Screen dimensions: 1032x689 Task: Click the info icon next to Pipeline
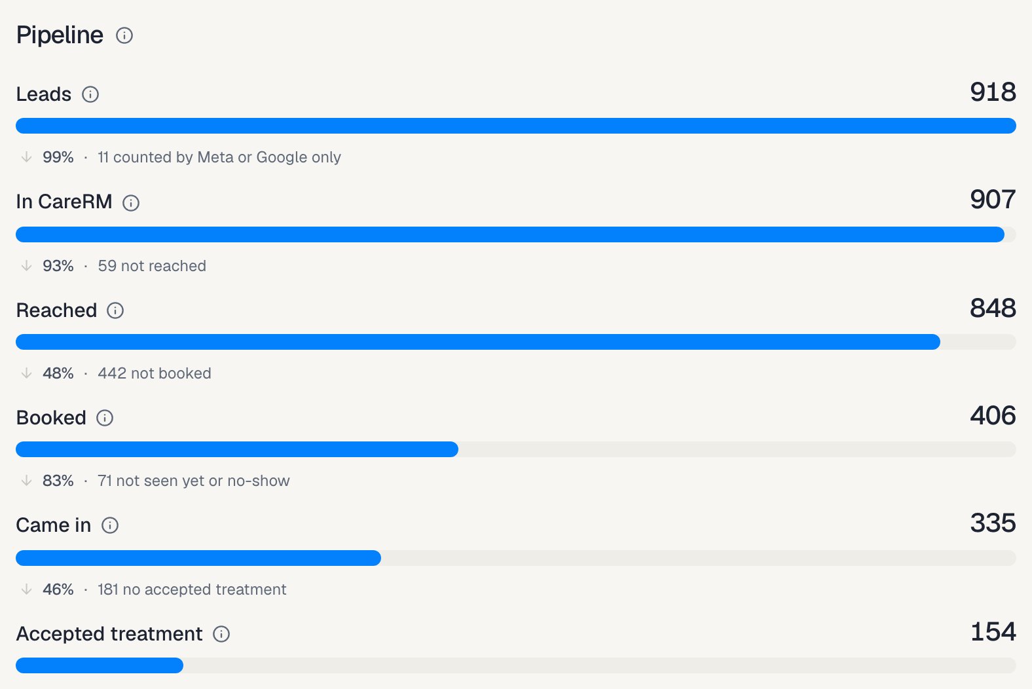pos(124,35)
